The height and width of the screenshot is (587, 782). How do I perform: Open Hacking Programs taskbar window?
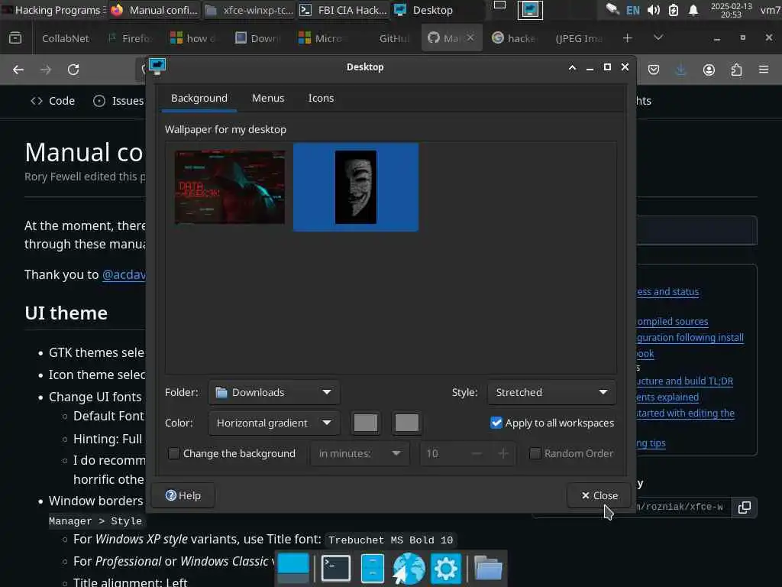(53, 10)
